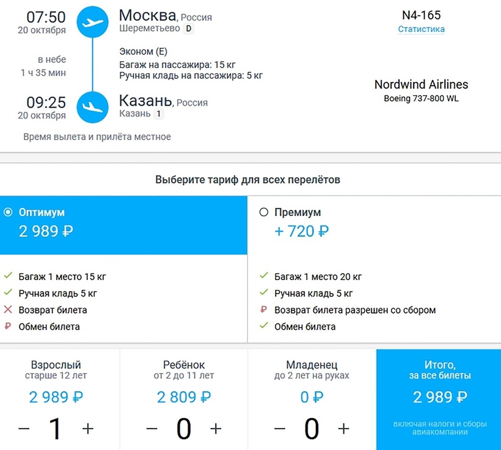Select the Премиум tariff radio button
Screen dimensions: 501x450
(264, 213)
